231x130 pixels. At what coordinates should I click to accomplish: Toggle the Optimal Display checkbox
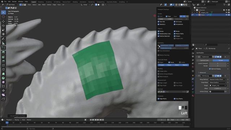tap(210, 69)
